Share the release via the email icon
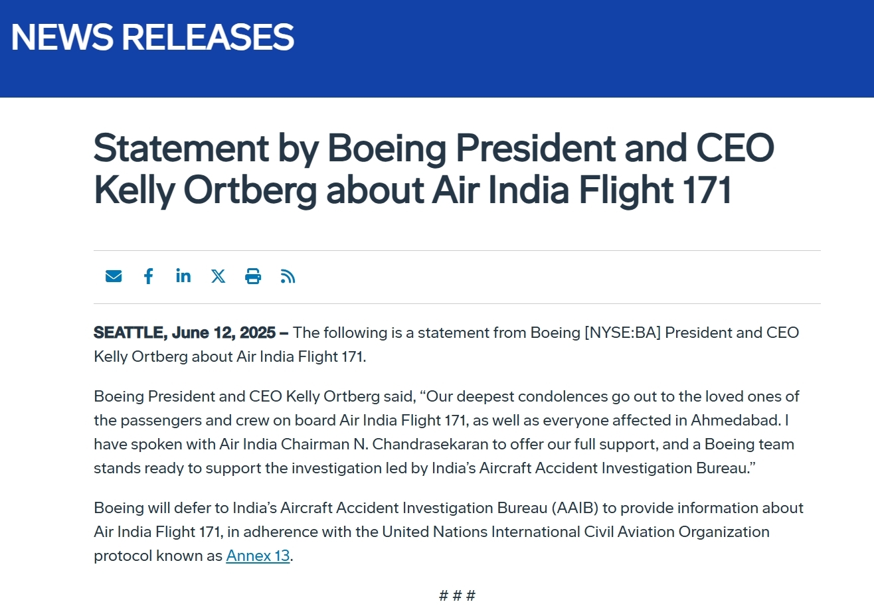 114,276
